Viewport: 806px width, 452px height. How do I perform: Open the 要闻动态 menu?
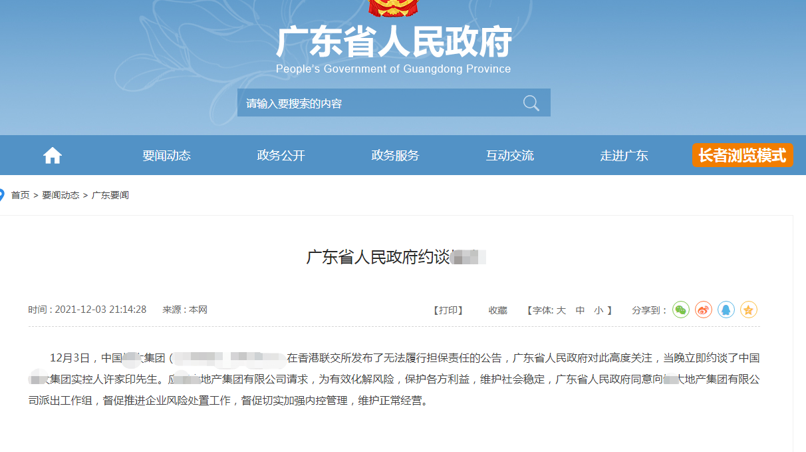coord(166,156)
